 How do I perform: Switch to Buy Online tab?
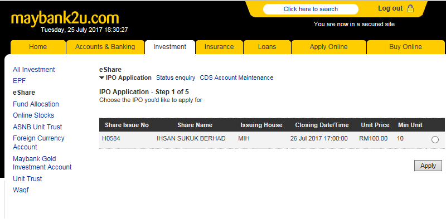tap(406, 47)
